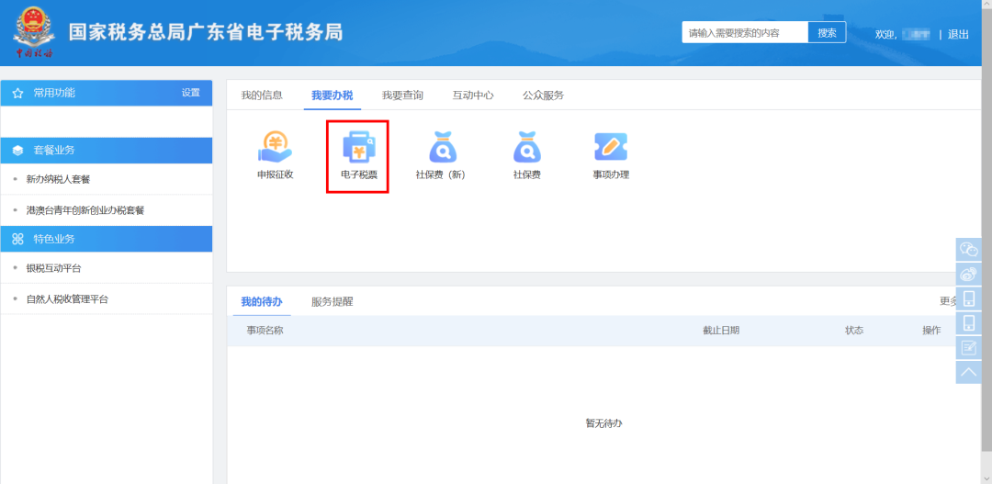The image size is (992, 484).
Task: Click the 搜索 search button
Action: [x=827, y=33]
